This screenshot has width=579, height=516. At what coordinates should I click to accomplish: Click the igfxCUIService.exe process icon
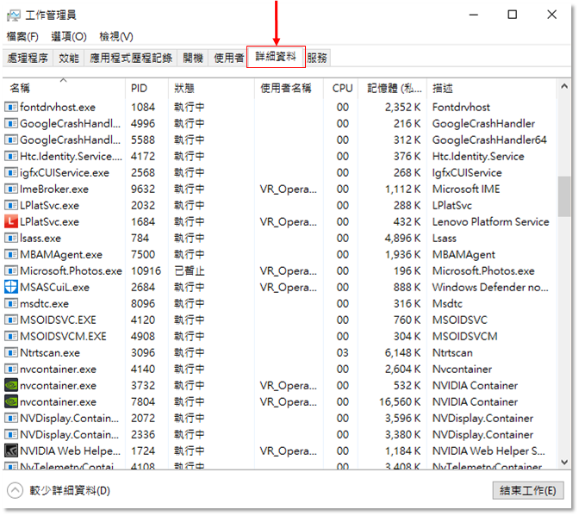pos(11,173)
